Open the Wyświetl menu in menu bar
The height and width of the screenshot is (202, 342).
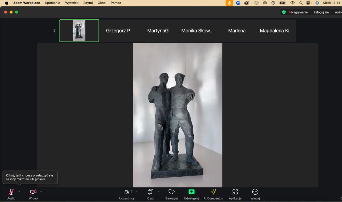point(71,3)
